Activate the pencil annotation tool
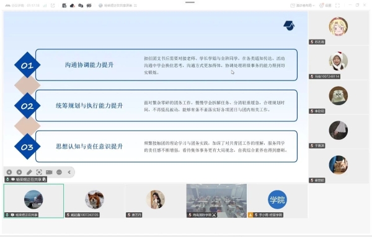Viewport: 372px width, 237px height. (x=29, y=172)
